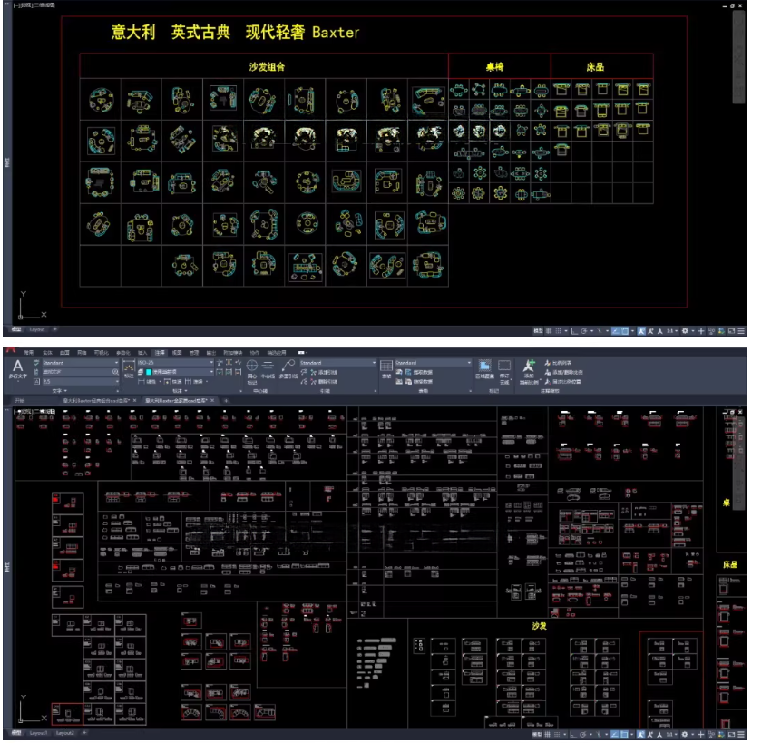
Task: Click the Multiline Text (多行文字) tool
Action: [x=17, y=367]
